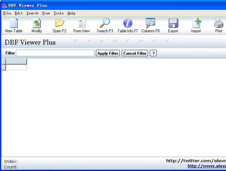Click the DBF Viewer Plus heading text
Viewport: 226px width, 171px height.
click(30, 42)
